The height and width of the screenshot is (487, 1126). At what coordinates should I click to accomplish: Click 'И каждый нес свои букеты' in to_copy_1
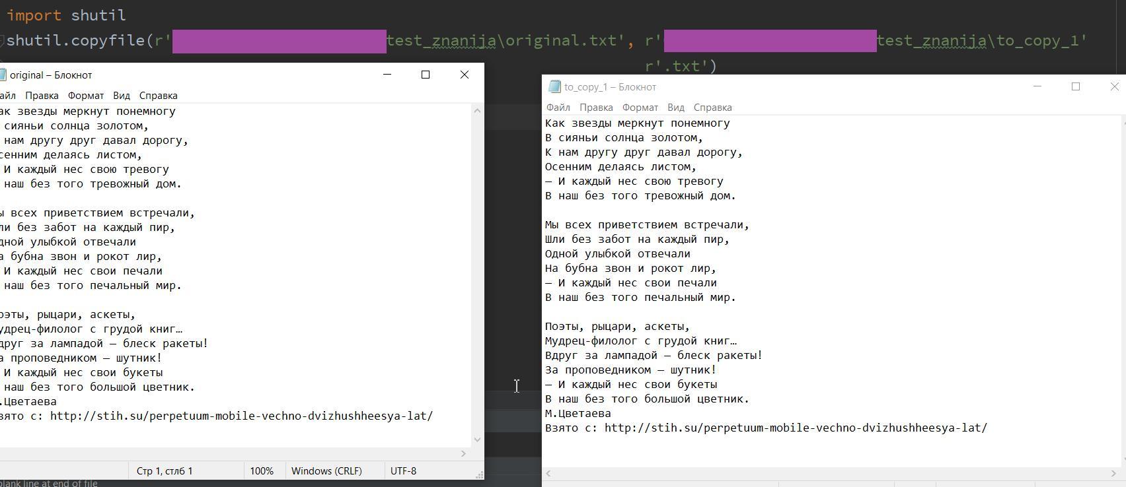point(637,385)
